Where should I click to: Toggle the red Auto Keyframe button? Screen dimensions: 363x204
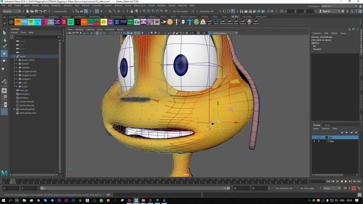tap(353, 188)
